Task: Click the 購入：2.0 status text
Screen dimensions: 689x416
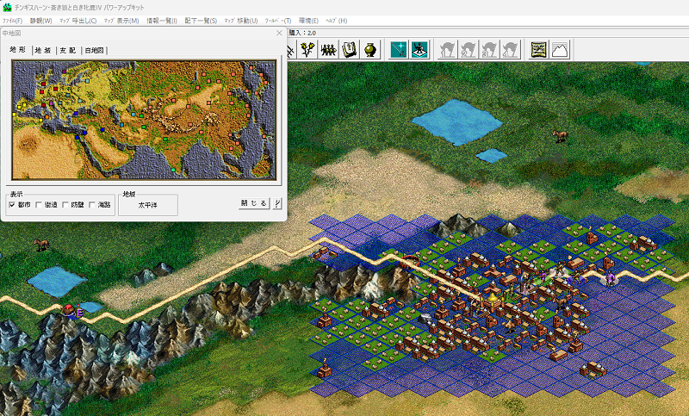Action: (x=302, y=33)
